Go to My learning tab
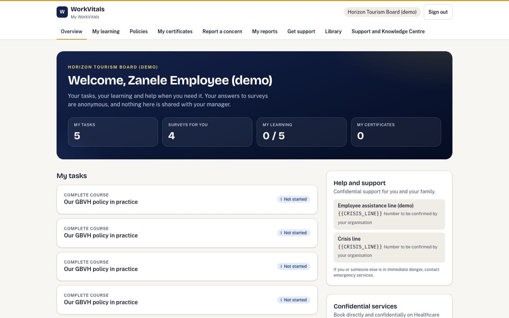Viewport: 509px width, 318px height. [x=106, y=31]
